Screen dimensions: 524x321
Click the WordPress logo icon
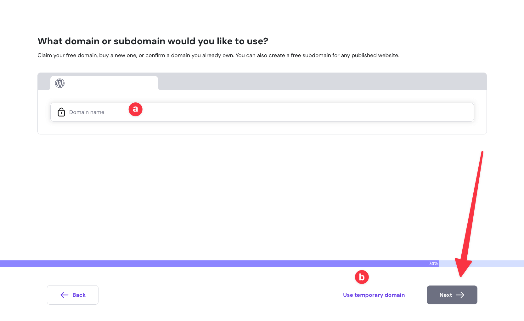tap(60, 83)
